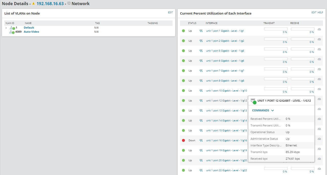Open unit 1 port 5 Gigabit 1/g5 link
Screen dimensions: 327x175
click(x=225, y=51)
